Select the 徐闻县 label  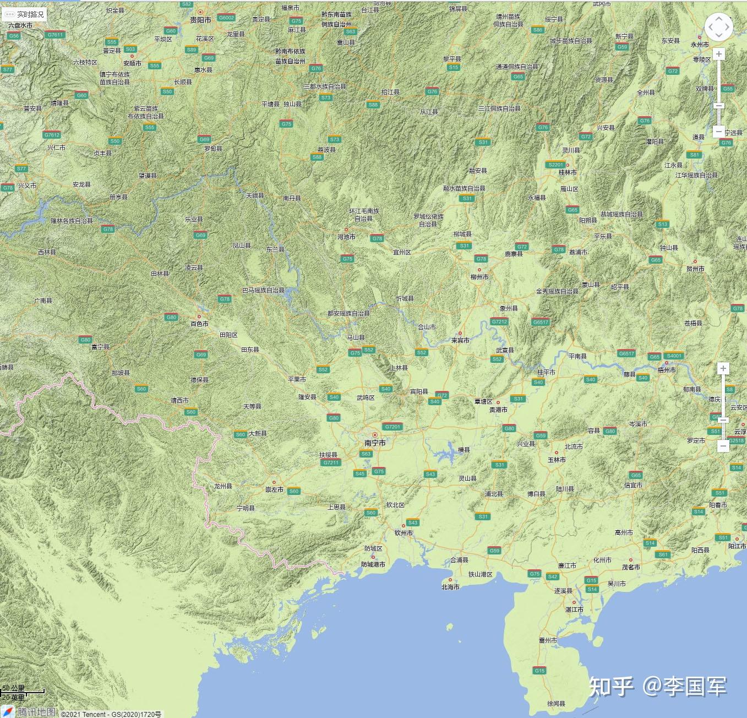556,704
